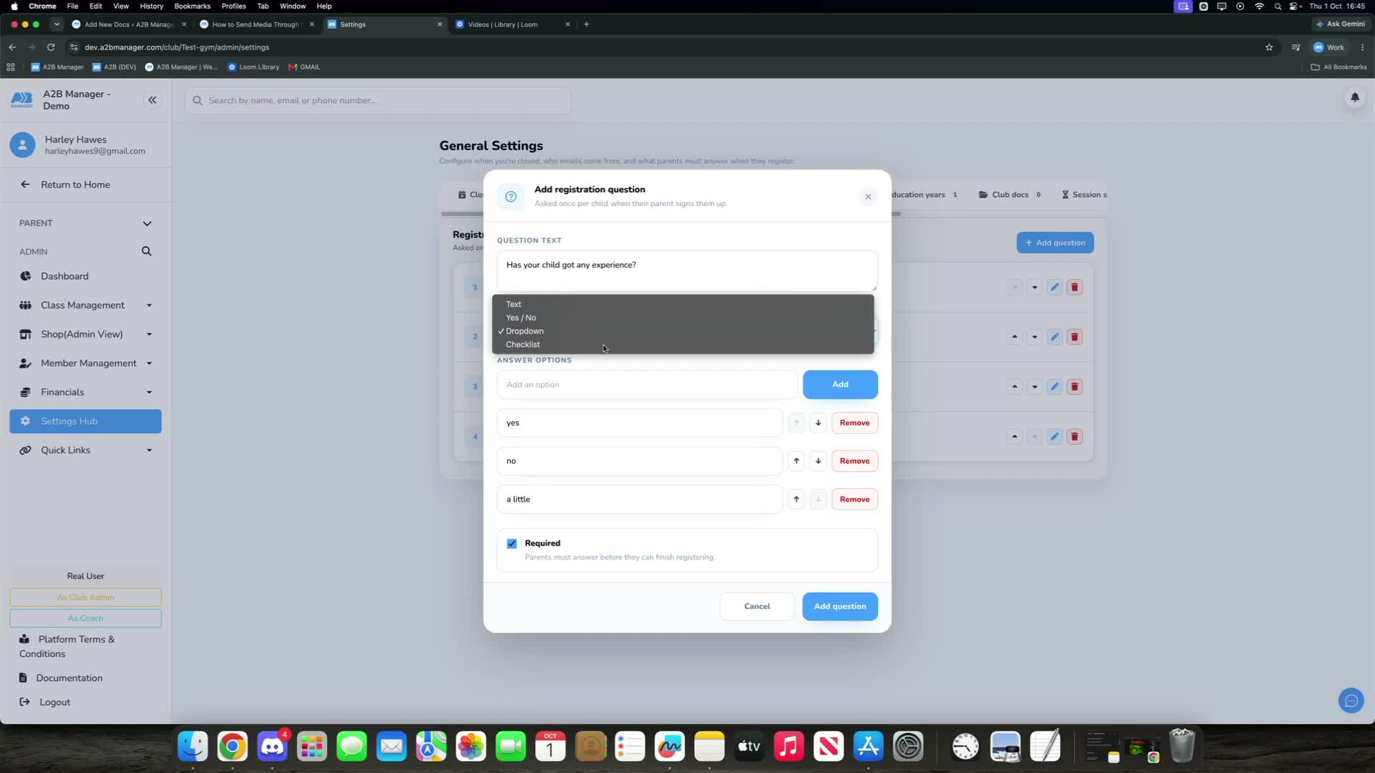Delete question 2 with trash icon
Image resolution: width=1375 pixels, height=773 pixels.
point(1074,337)
